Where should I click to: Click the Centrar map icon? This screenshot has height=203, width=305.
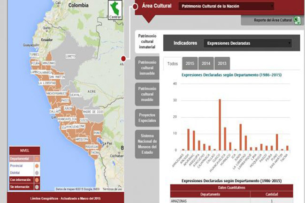coord(114,10)
